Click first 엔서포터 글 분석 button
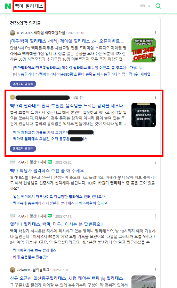 (x=23, y=84)
